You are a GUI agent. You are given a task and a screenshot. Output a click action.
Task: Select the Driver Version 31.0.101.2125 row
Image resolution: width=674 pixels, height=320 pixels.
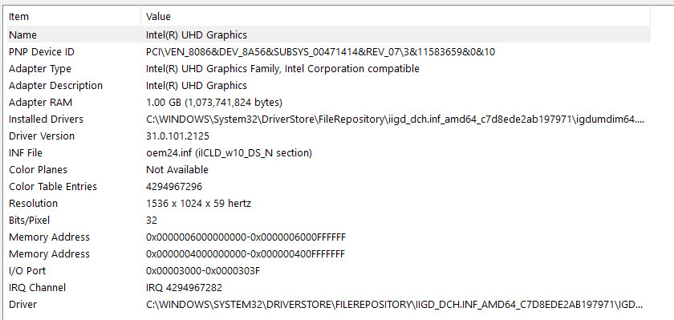329,136
